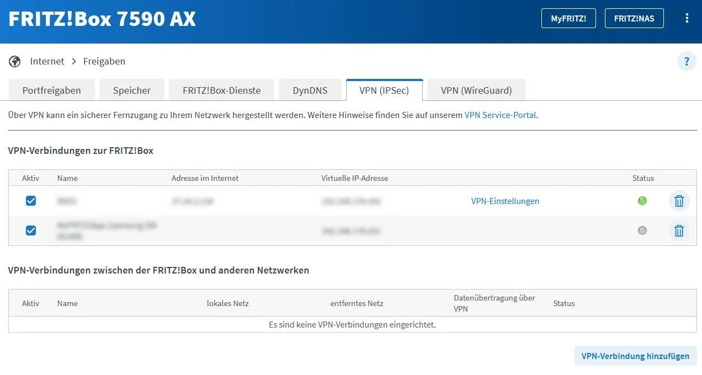Click Name header next to Adresse im Internet

coord(67,178)
